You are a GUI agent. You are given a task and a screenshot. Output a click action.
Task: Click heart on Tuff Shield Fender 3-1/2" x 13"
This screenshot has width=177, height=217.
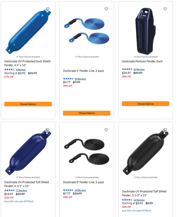(x=165, y=130)
